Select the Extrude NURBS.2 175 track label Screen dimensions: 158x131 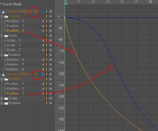(22, 74)
